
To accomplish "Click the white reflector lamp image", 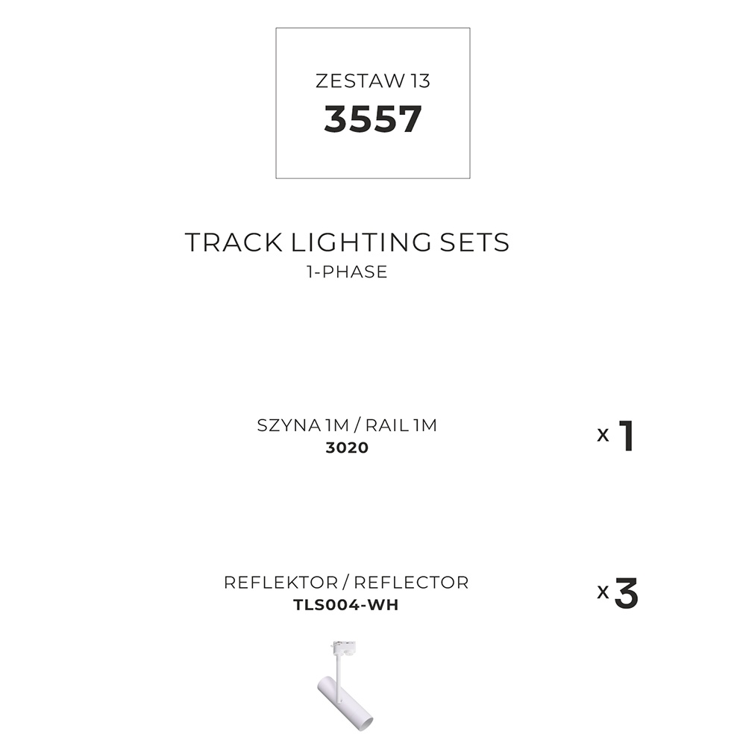I will click(346, 686).
